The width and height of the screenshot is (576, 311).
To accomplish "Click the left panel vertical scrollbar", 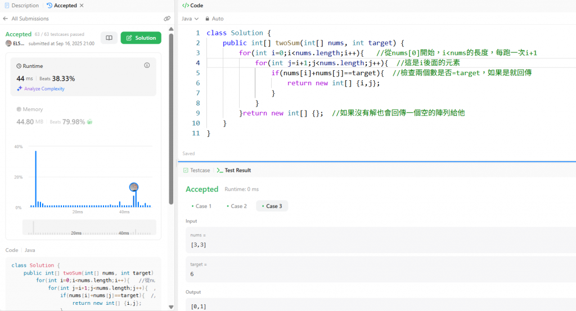I will pos(171,119).
